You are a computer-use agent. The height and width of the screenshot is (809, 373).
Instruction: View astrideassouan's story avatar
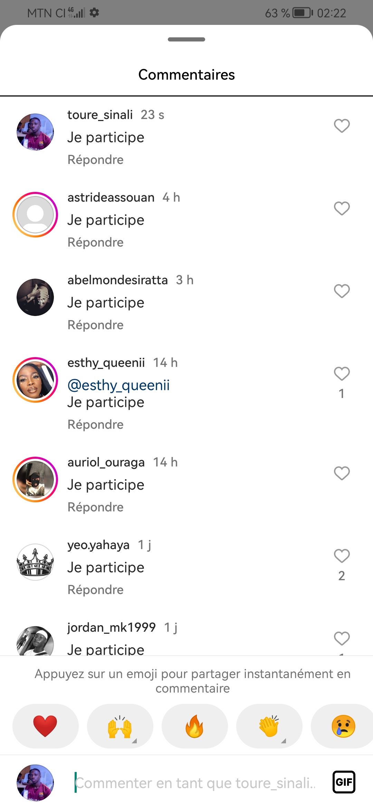tap(35, 215)
